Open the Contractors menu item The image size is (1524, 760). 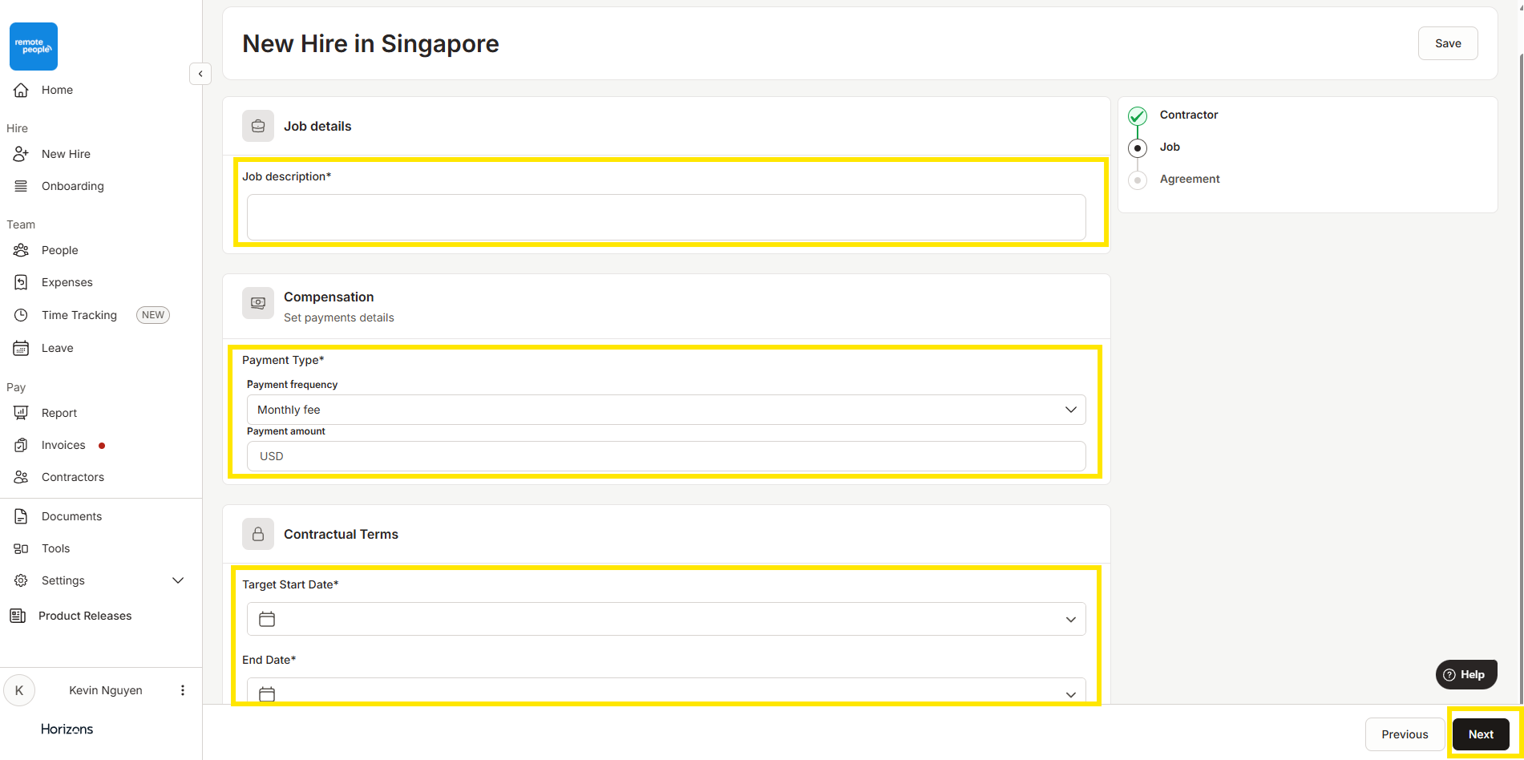pos(73,477)
